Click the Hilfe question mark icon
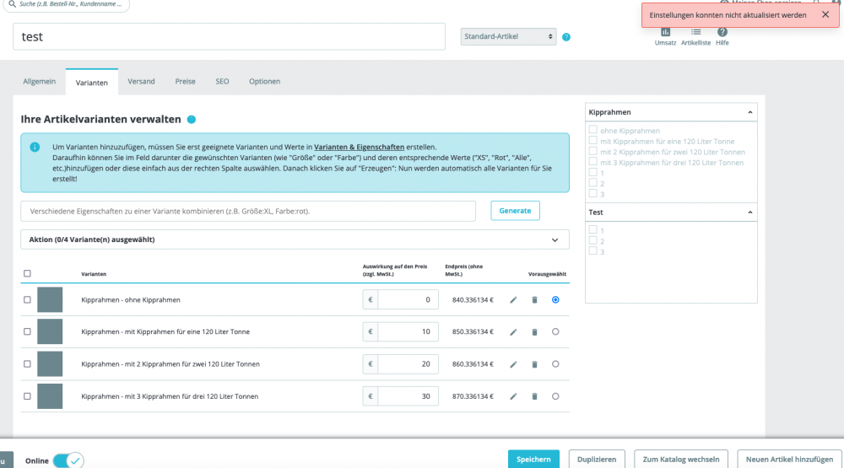This screenshot has width=844, height=468. click(x=722, y=32)
